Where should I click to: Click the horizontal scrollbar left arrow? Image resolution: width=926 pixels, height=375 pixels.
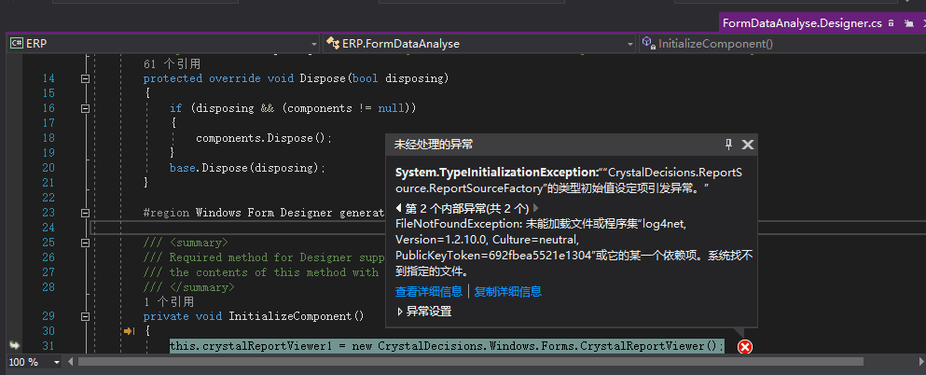point(72,361)
